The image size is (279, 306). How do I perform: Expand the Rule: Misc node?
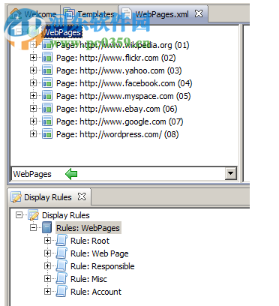(47, 279)
